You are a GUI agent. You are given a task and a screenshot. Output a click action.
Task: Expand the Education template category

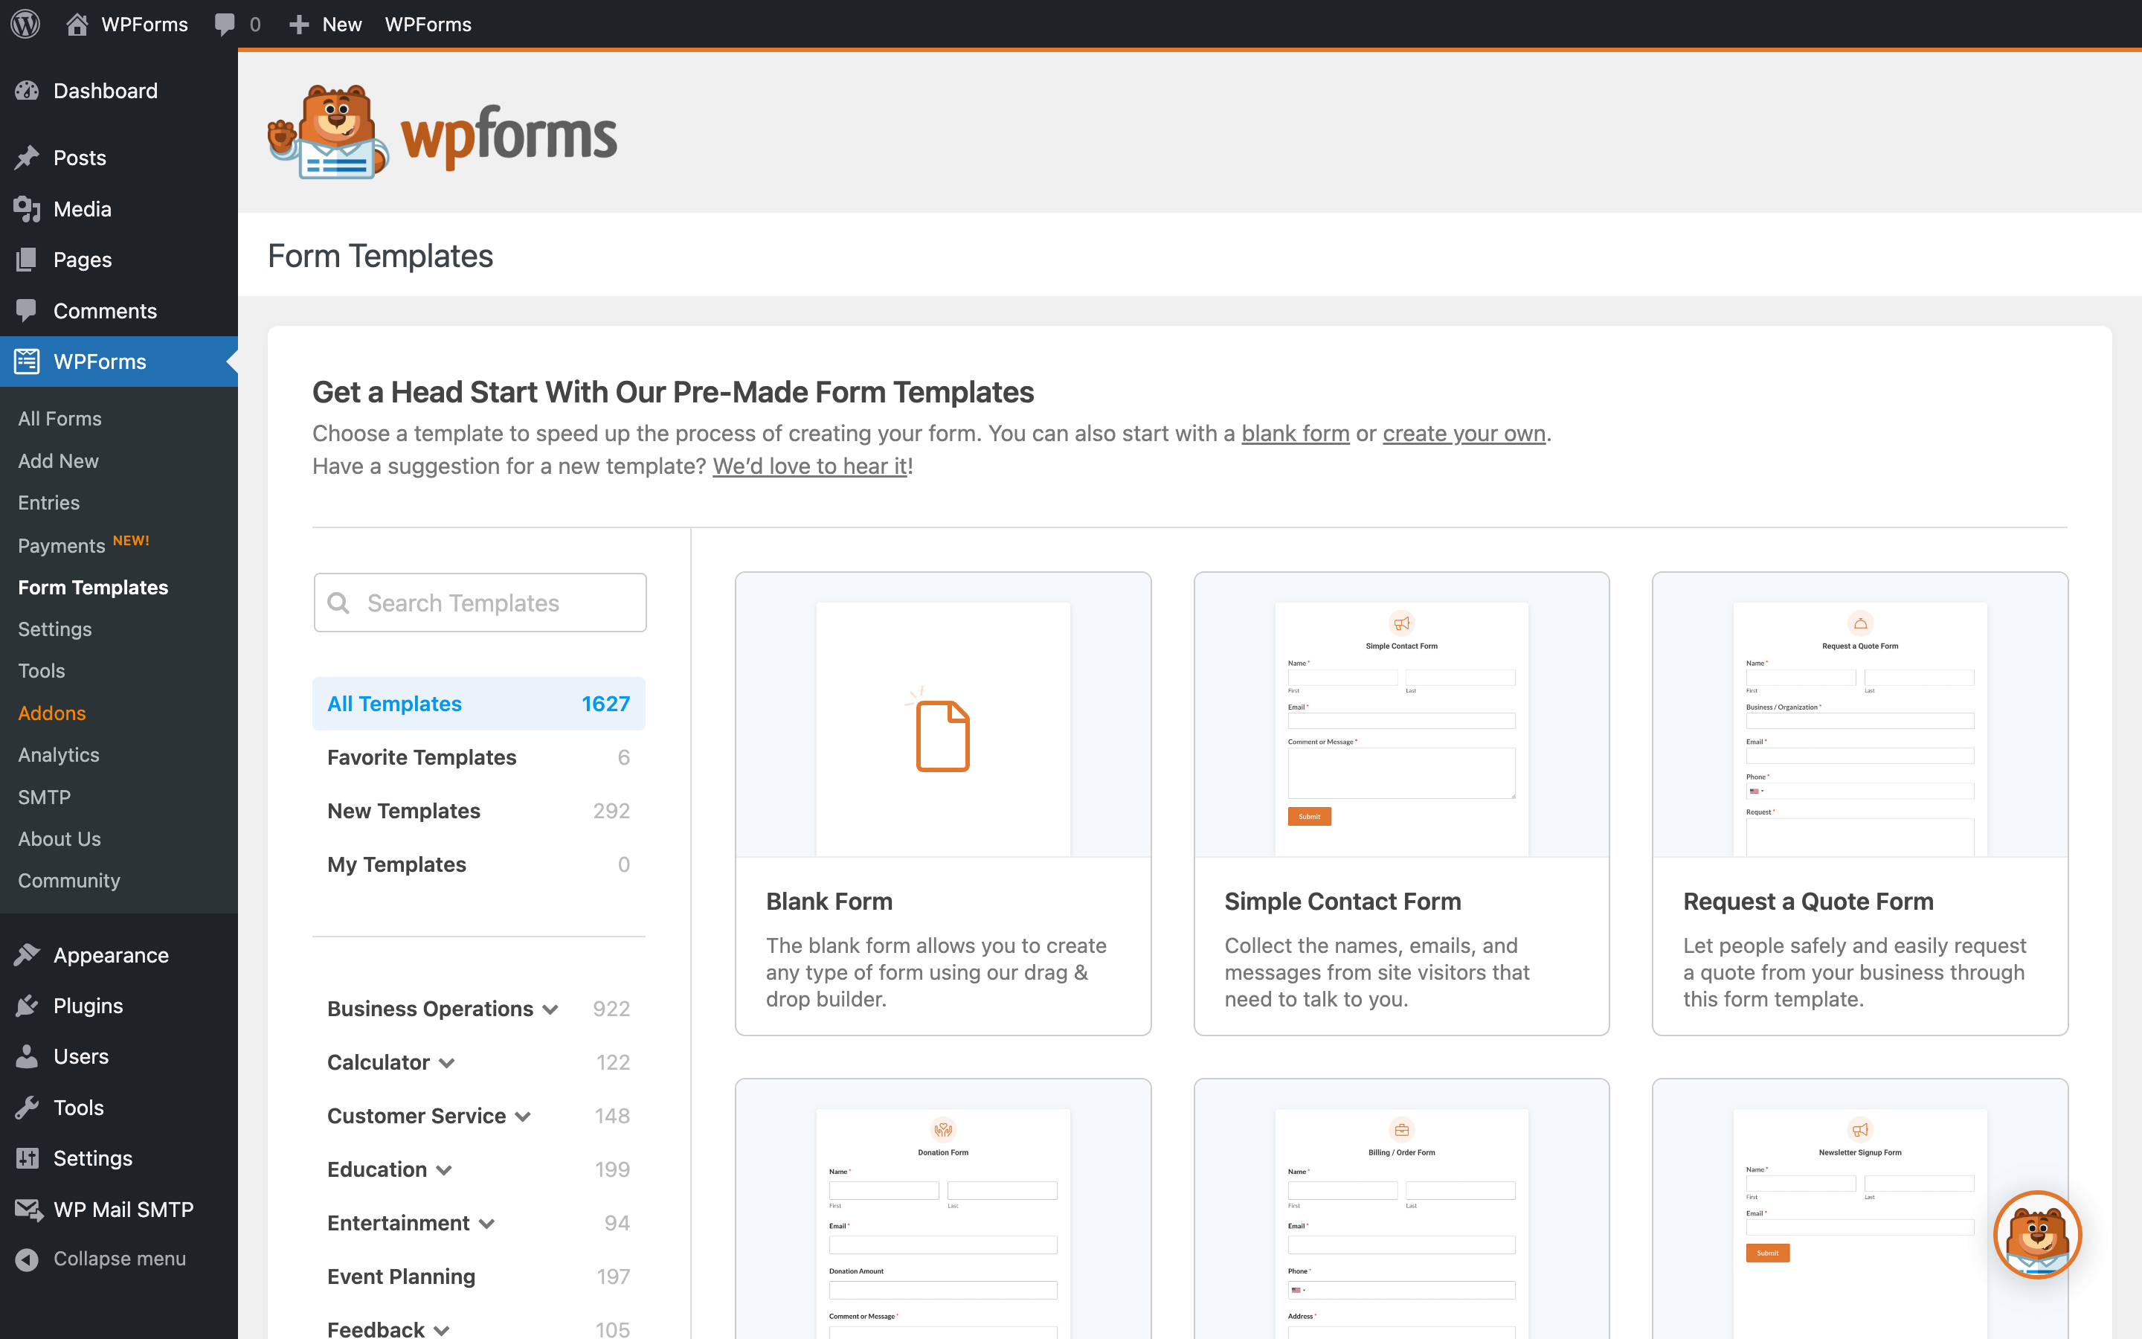[x=444, y=1169]
